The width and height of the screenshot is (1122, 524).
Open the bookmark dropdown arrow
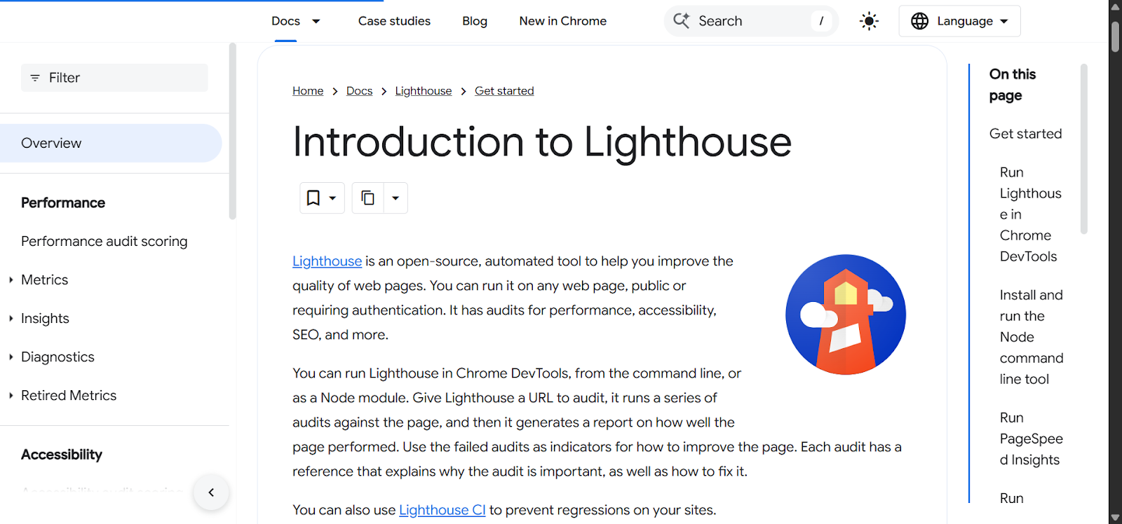tap(332, 198)
